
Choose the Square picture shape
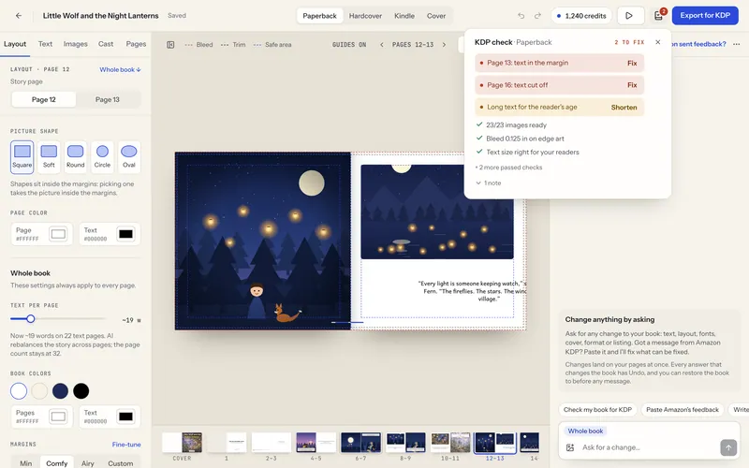pos(22,156)
